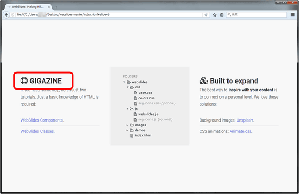Select colors.css in folder tree
The image size is (299, 194).
tap(146, 98)
